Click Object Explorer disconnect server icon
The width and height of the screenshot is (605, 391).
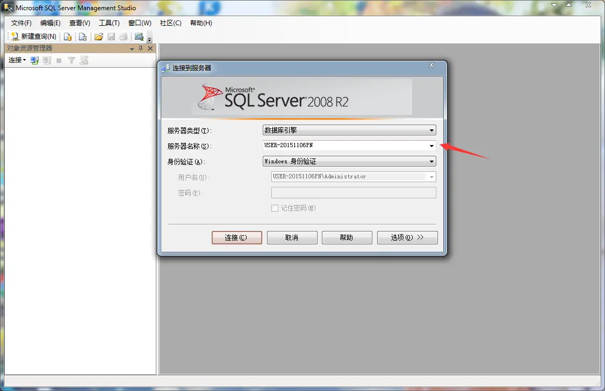click(x=47, y=61)
